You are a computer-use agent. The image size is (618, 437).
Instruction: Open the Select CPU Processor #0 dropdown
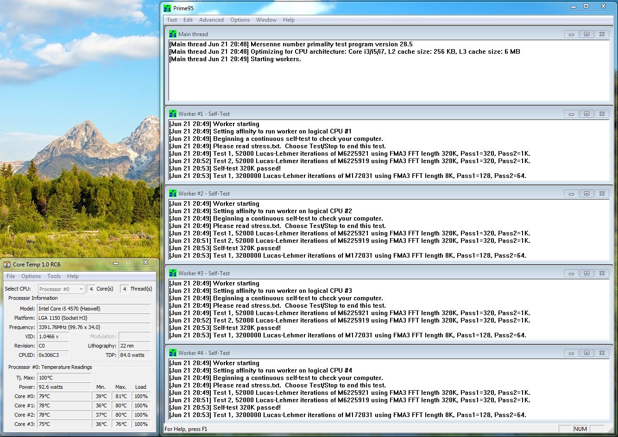click(62, 289)
